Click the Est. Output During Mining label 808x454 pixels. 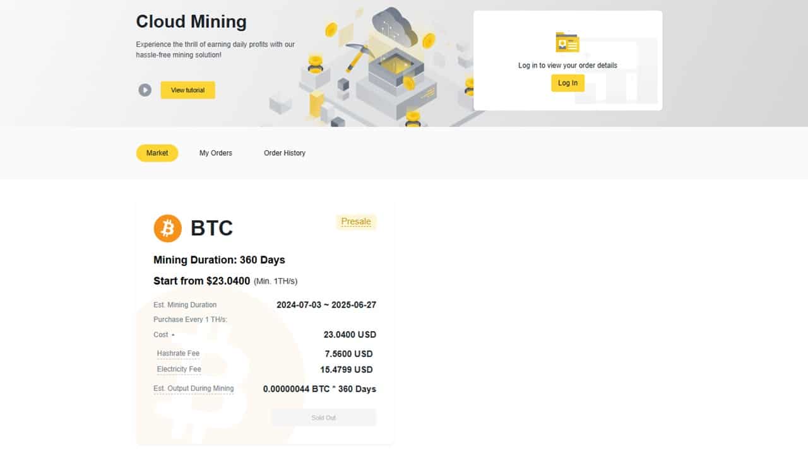tap(193, 388)
